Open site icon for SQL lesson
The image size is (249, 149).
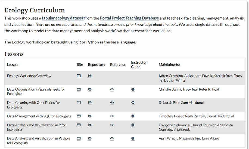[x=79, y=116]
